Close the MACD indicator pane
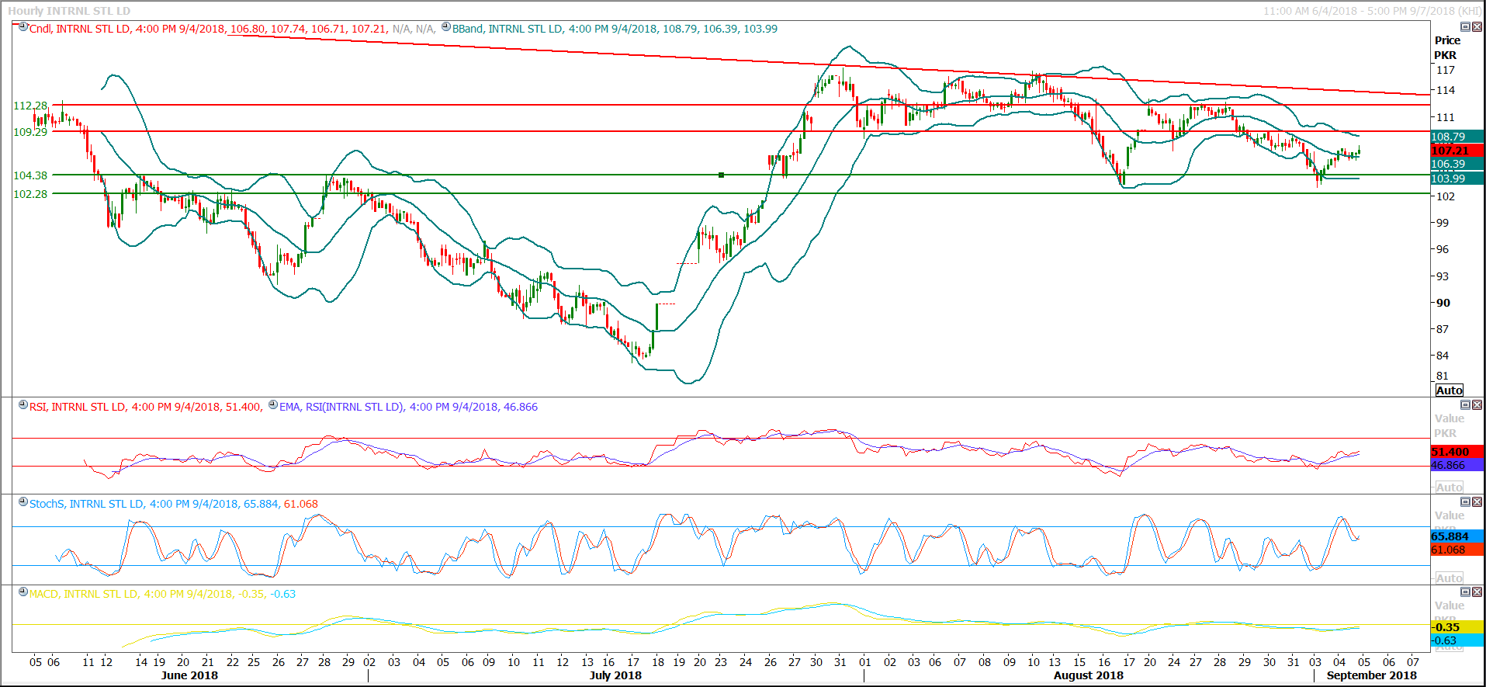The image size is (1486, 687). coord(1477,592)
